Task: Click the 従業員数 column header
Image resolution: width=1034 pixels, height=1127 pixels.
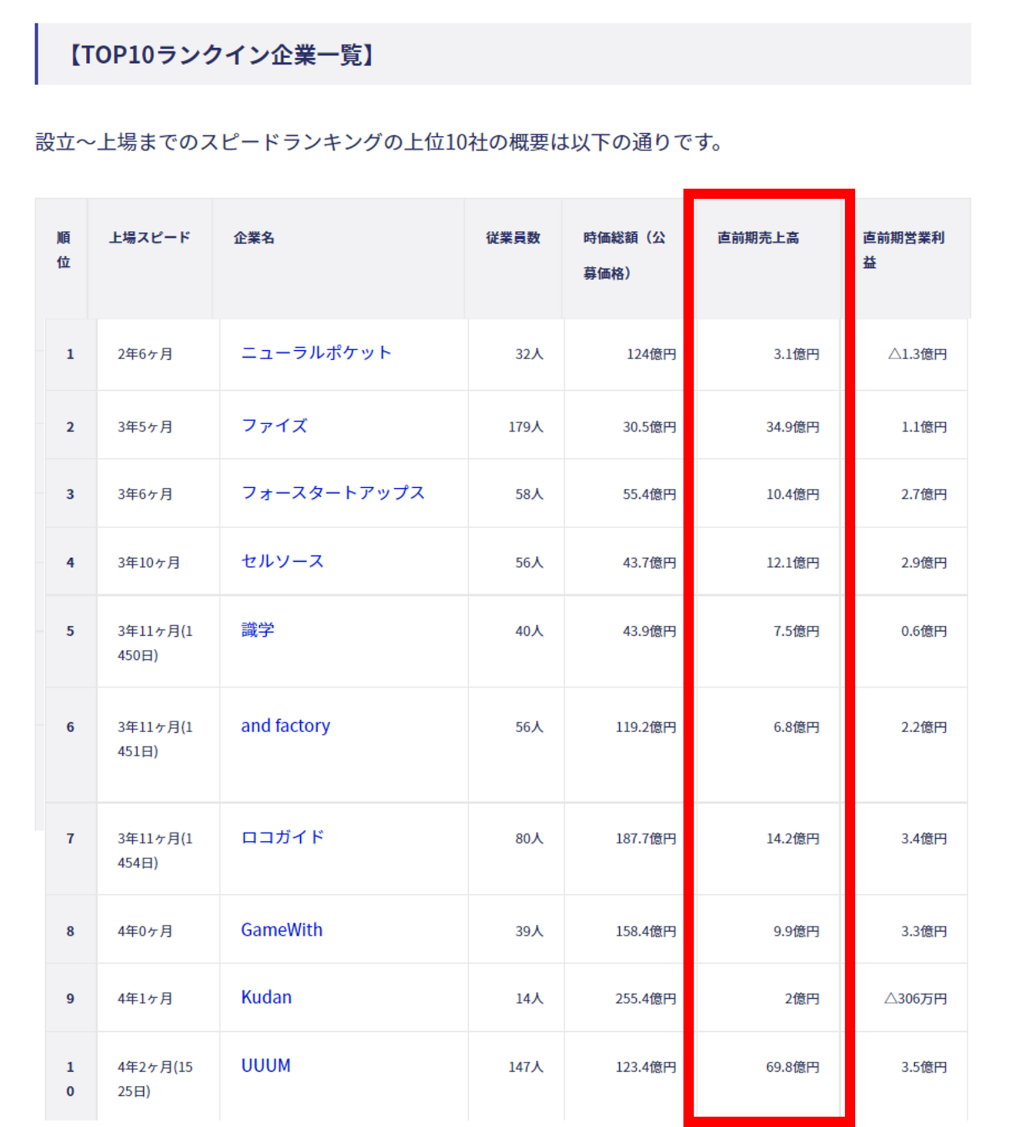Action: 512,238
